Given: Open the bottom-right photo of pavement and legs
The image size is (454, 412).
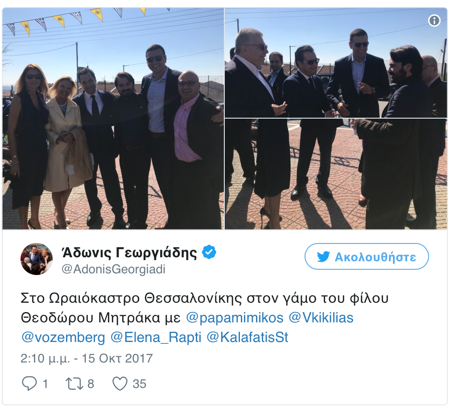Looking at the screenshot, I should pos(336,174).
